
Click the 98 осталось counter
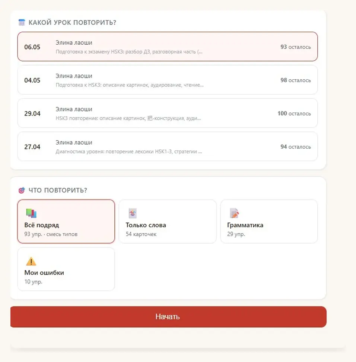click(296, 80)
